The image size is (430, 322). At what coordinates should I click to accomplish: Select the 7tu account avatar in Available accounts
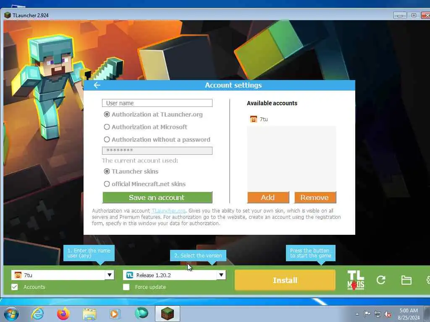[253, 119]
